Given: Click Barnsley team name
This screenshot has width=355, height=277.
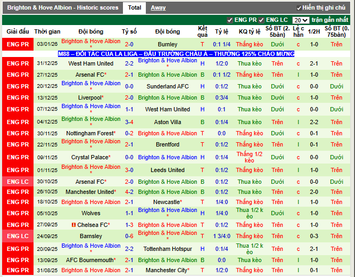Looking at the screenshot, I should [91, 236].
